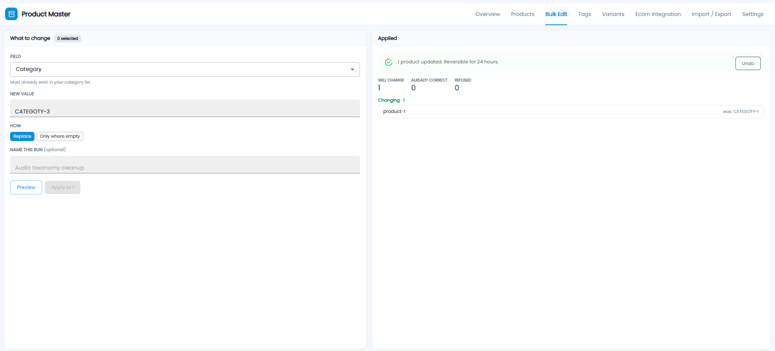The width and height of the screenshot is (775, 351).
Task: Open the Overview tab
Action: click(488, 14)
